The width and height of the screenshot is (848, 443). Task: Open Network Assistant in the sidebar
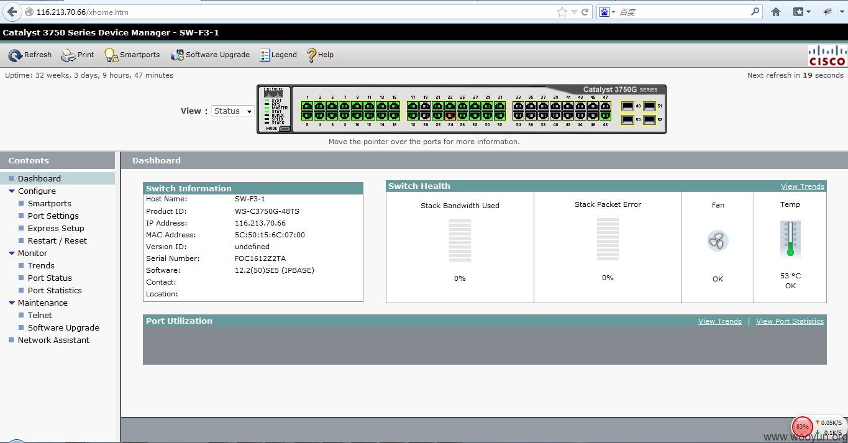pyautogui.click(x=53, y=340)
